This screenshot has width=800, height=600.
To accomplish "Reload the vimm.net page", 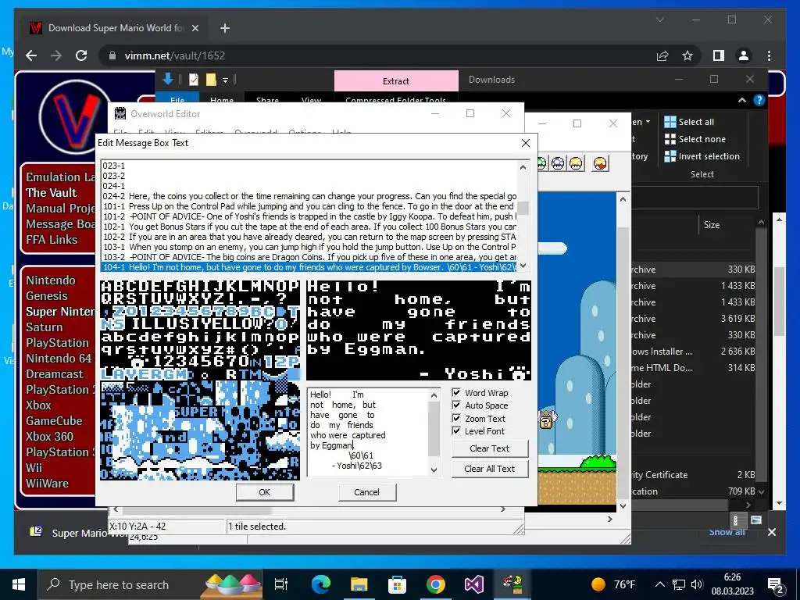I will point(81,55).
